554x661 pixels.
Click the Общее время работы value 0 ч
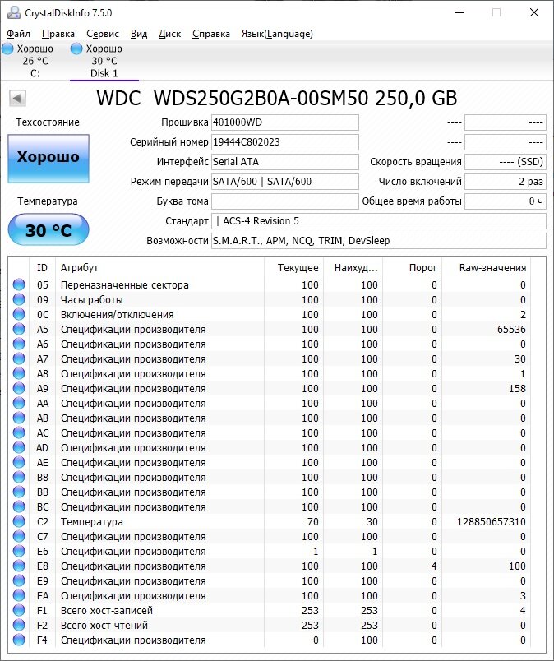(506, 201)
